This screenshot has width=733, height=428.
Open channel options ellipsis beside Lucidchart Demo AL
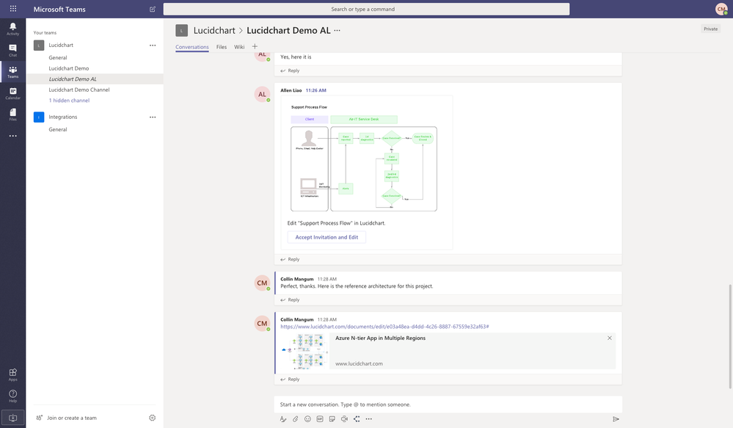(x=337, y=30)
